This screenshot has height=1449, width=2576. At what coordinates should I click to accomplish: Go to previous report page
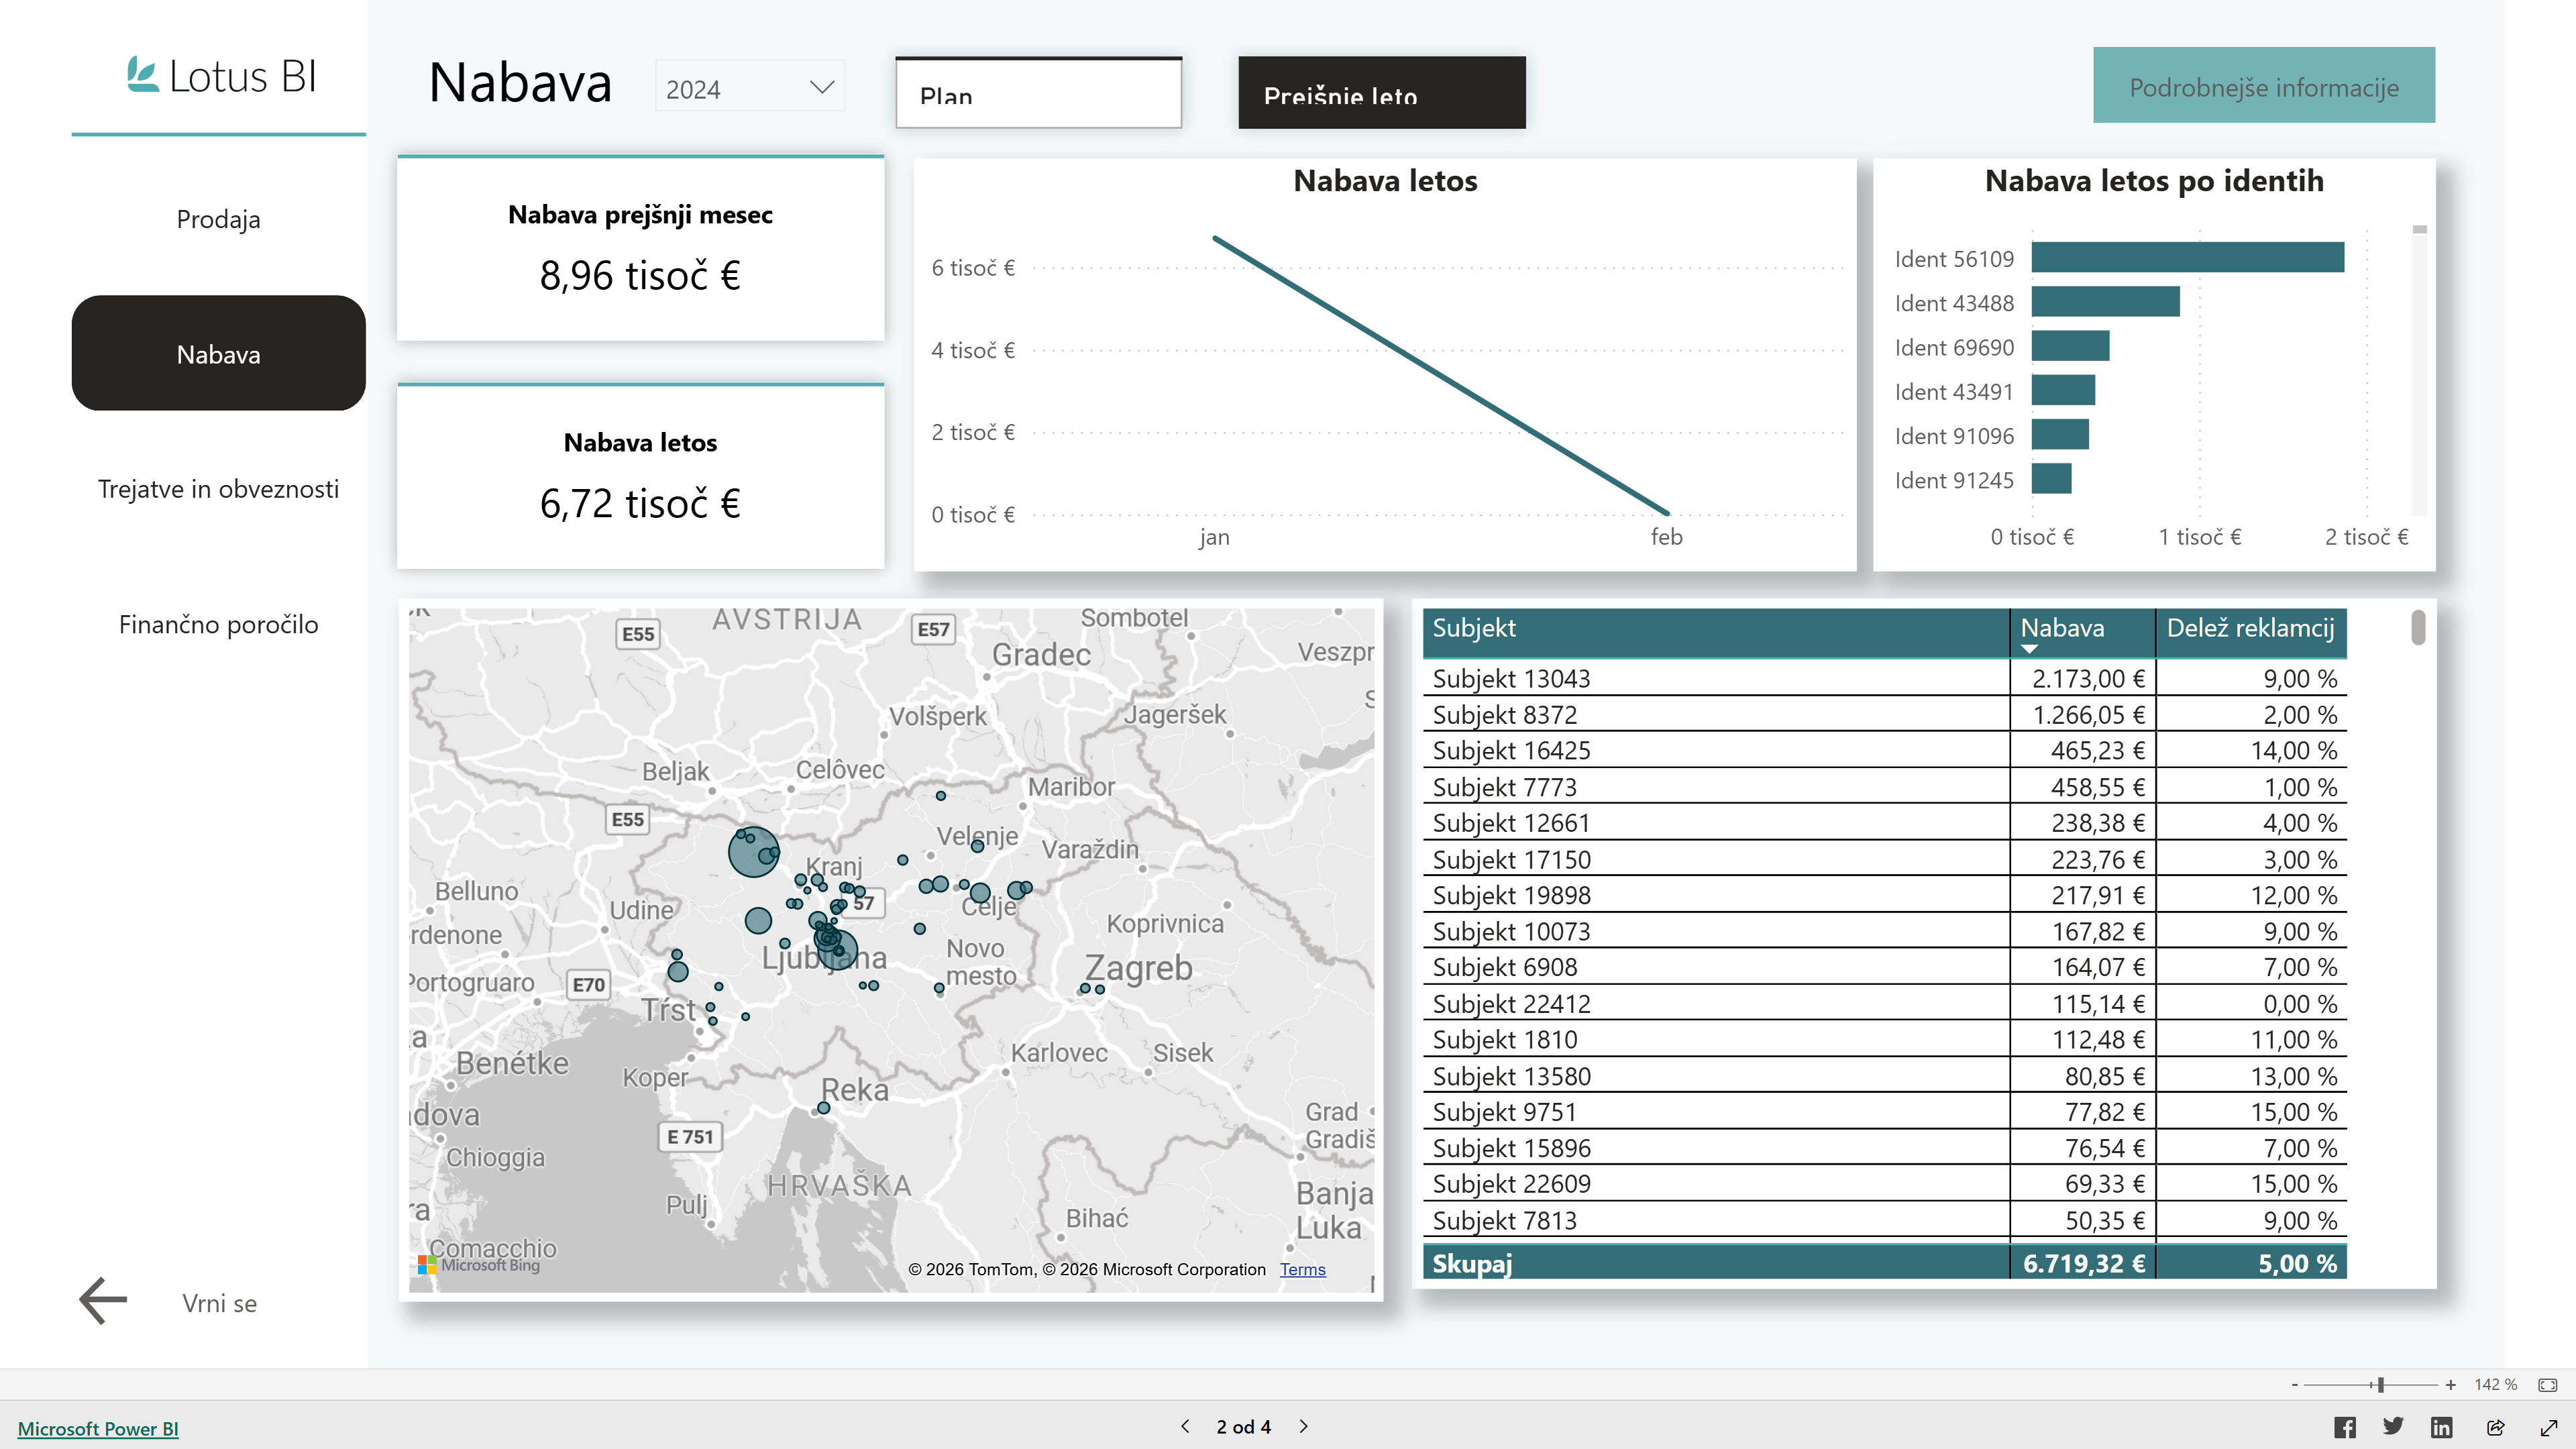[x=1185, y=1427]
